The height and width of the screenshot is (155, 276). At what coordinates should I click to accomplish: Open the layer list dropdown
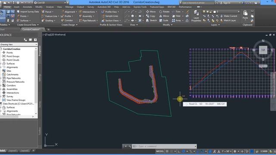238,12
